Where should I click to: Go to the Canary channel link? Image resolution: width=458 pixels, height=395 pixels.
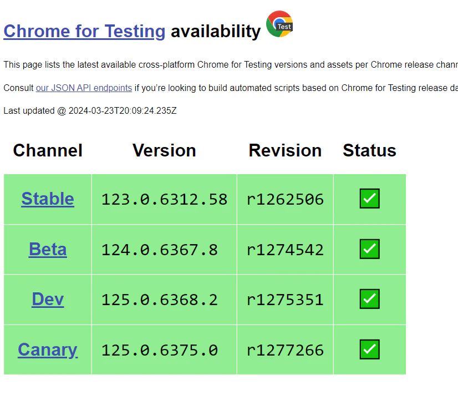[48, 350]
